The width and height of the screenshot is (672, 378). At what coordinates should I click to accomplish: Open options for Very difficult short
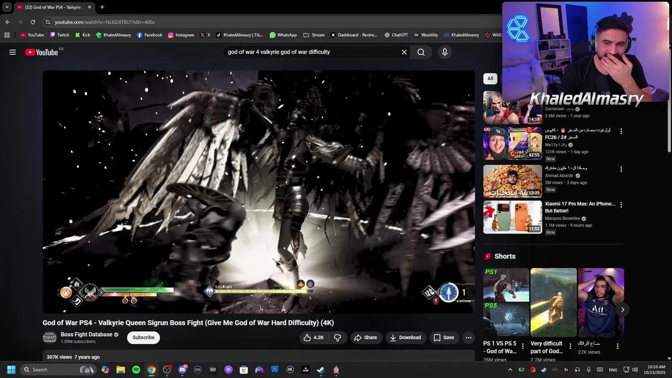coord(570,346)
